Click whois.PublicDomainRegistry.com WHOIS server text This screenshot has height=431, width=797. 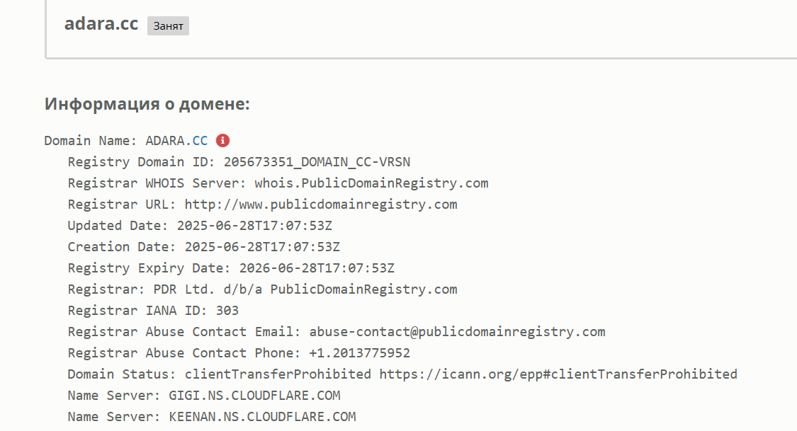pyautogui.click(x=371, y=183)
